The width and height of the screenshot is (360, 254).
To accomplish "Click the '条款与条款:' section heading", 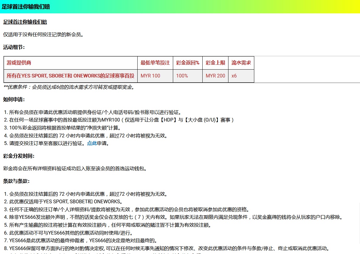I will [16, 181].
